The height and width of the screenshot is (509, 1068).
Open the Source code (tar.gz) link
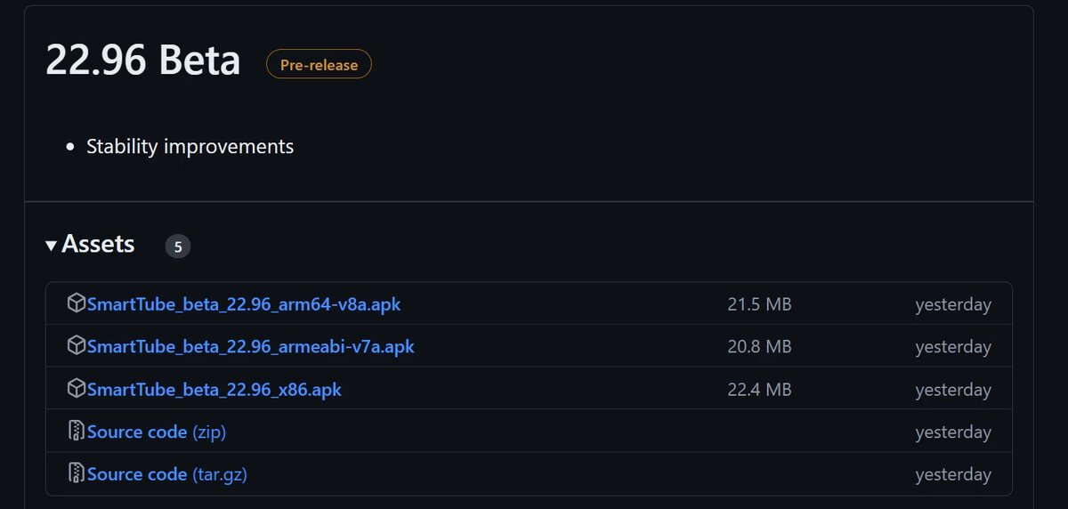pos(167,474)
